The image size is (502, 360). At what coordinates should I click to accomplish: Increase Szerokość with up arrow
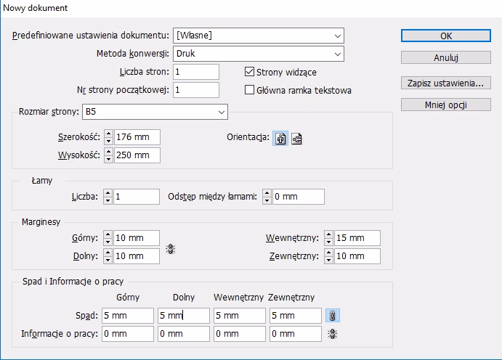(108, 134)
